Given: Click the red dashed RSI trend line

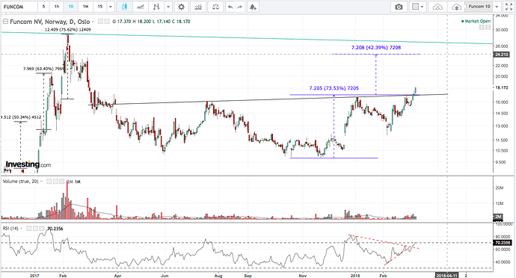Looking at the screenshot, I should coord(384,241).
